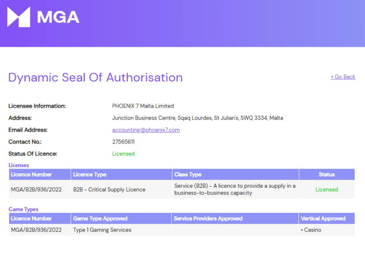This screenshot has width=365, height=254.
Task: Click the Licence Number header in Game Types table
Action: point(31,218)
